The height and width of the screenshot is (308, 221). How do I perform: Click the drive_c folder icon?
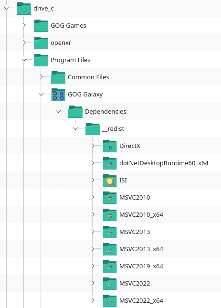24,9
